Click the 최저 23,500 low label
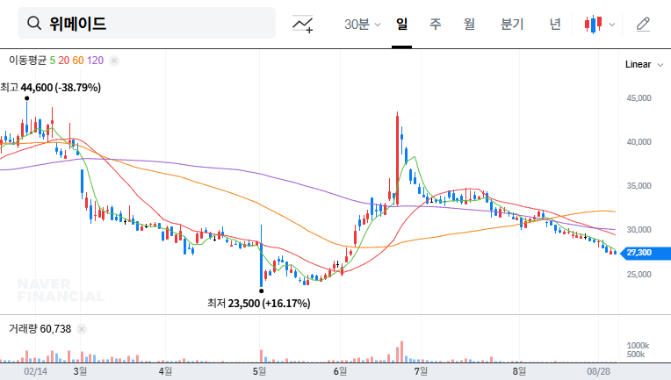 (x=259, y=304)
